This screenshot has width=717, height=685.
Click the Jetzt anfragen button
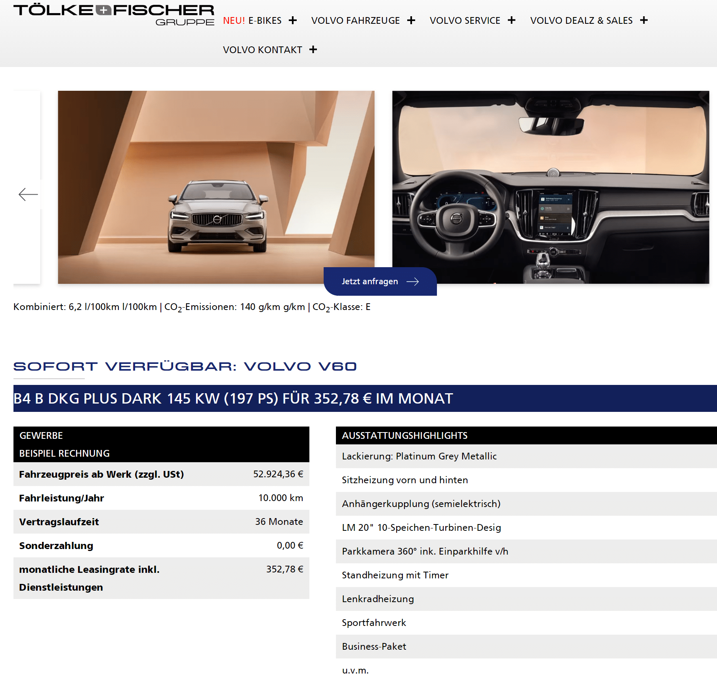coord(380,281)
